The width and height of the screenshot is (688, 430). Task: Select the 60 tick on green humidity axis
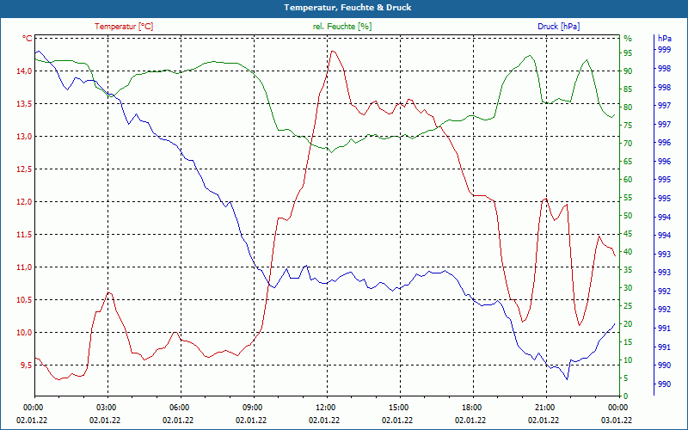coord(628,180)
